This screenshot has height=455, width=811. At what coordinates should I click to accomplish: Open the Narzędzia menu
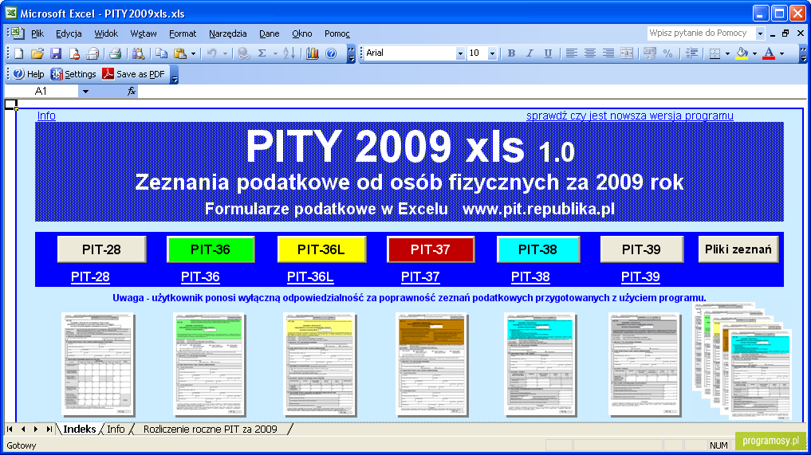(x=227, y=33)
